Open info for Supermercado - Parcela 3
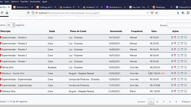 click(x=178, y=49)
